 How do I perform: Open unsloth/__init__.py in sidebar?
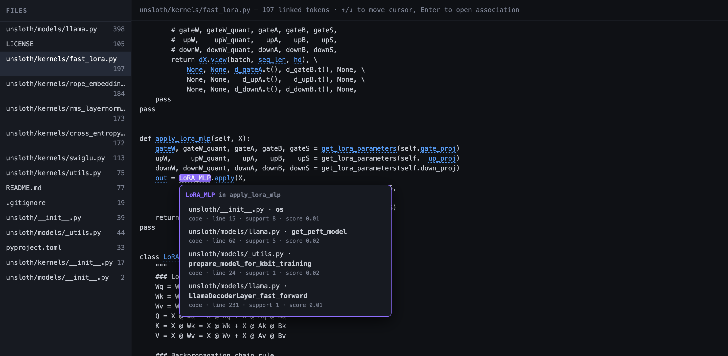pyautogui.click(x=65, y=218)
